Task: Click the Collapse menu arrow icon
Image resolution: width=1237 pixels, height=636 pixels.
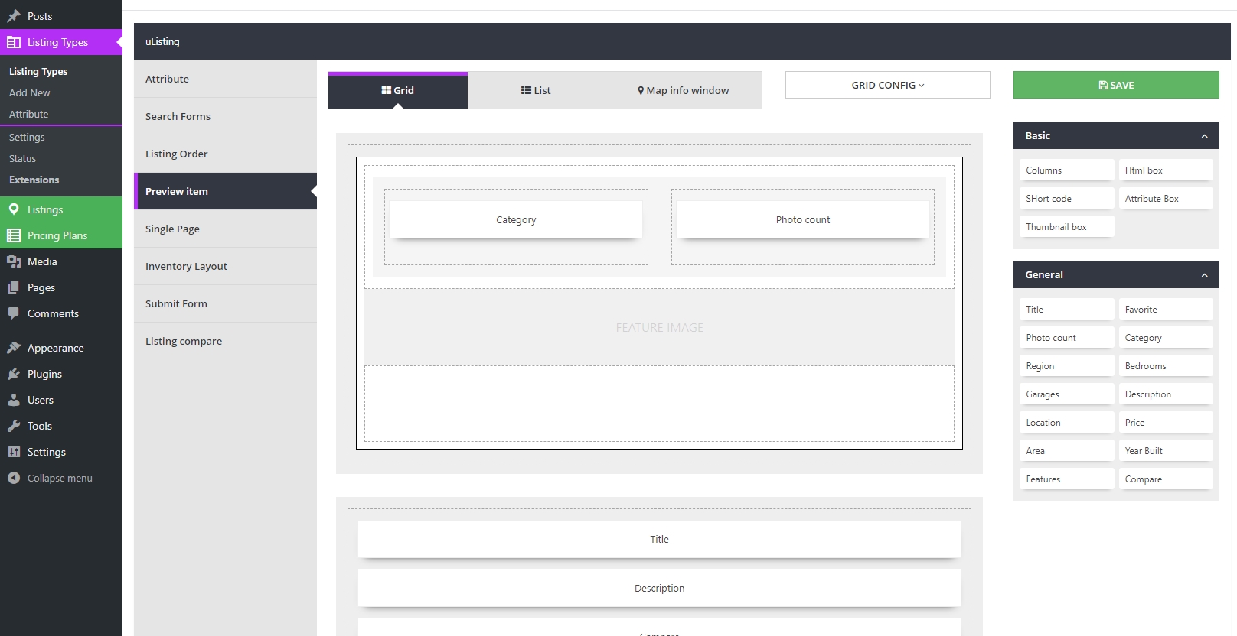Action: [x=14, y=478]
